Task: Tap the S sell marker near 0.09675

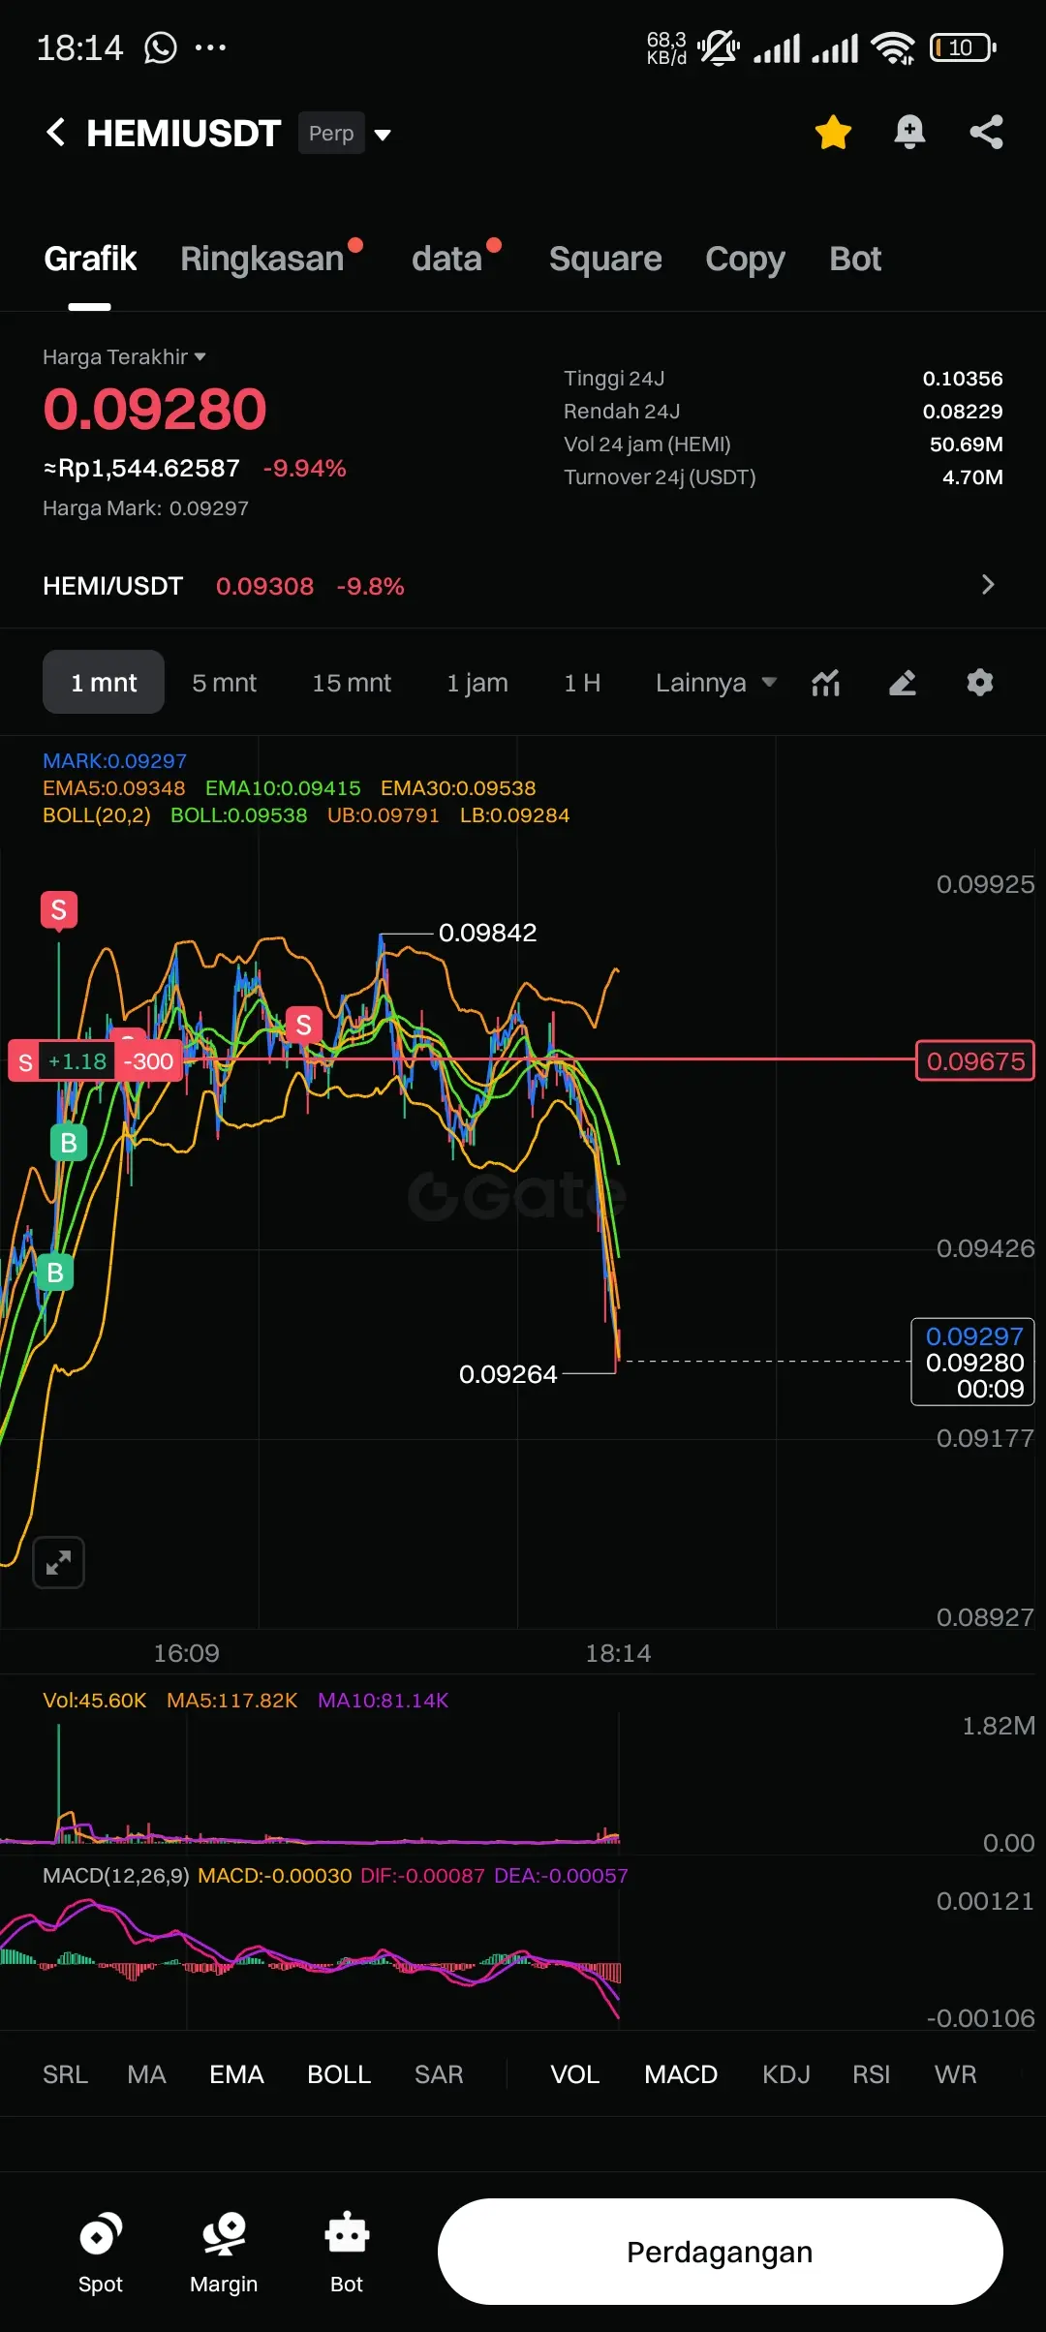Action: 304,1025
